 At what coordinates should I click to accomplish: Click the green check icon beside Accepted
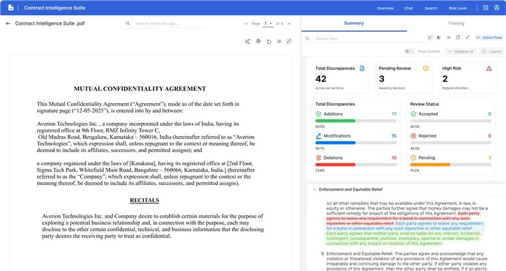414,114
